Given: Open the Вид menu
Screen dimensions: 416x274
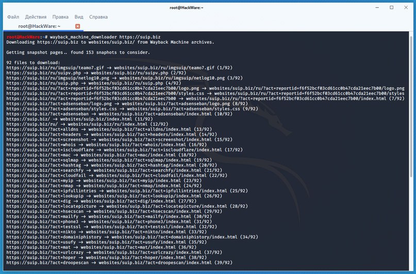Looking at the screenshot, I should 79,17.
